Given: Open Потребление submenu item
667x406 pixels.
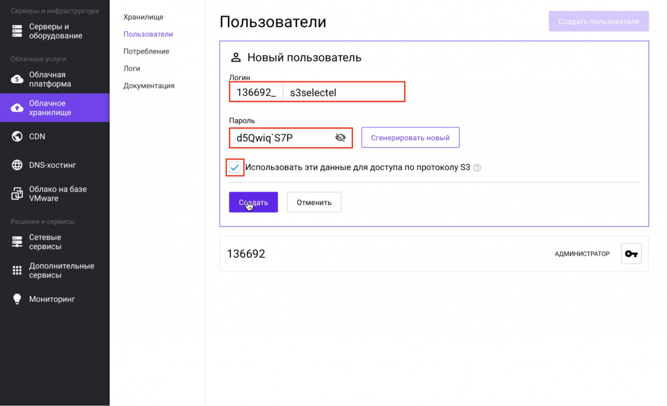Looking at the screenshot, I should tap(146, 51).
